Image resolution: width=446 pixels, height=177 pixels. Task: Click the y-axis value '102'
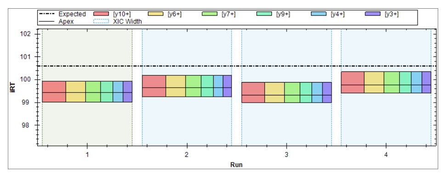[26, 34]
